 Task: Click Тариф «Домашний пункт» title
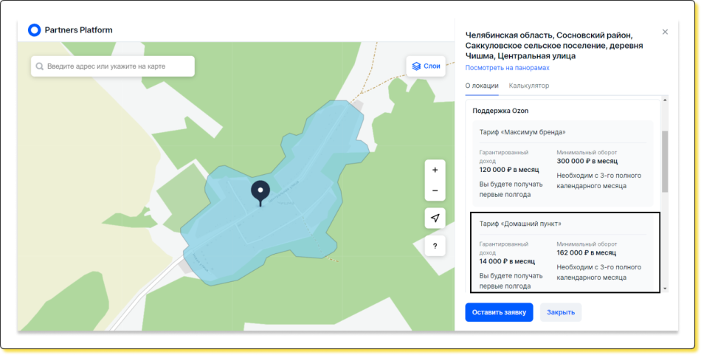(x=520, y=224)
